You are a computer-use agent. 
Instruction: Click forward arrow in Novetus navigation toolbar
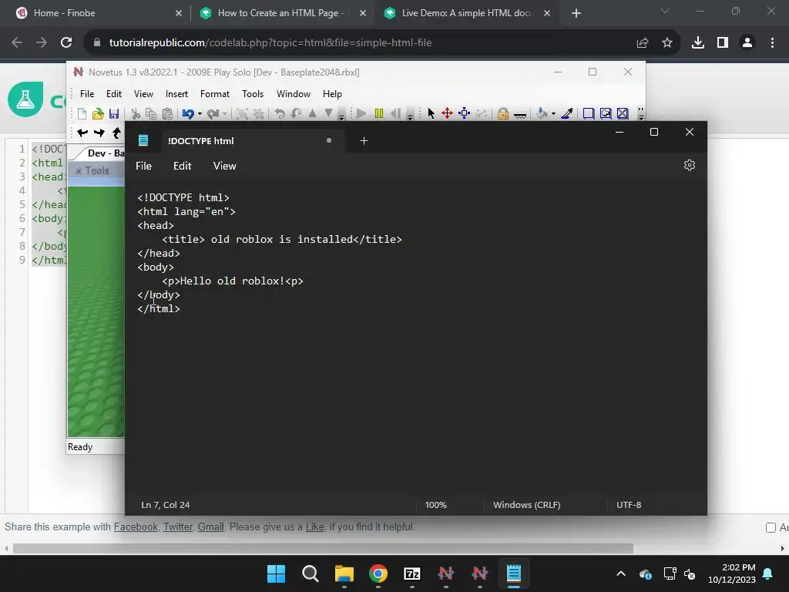pos(99,133)
